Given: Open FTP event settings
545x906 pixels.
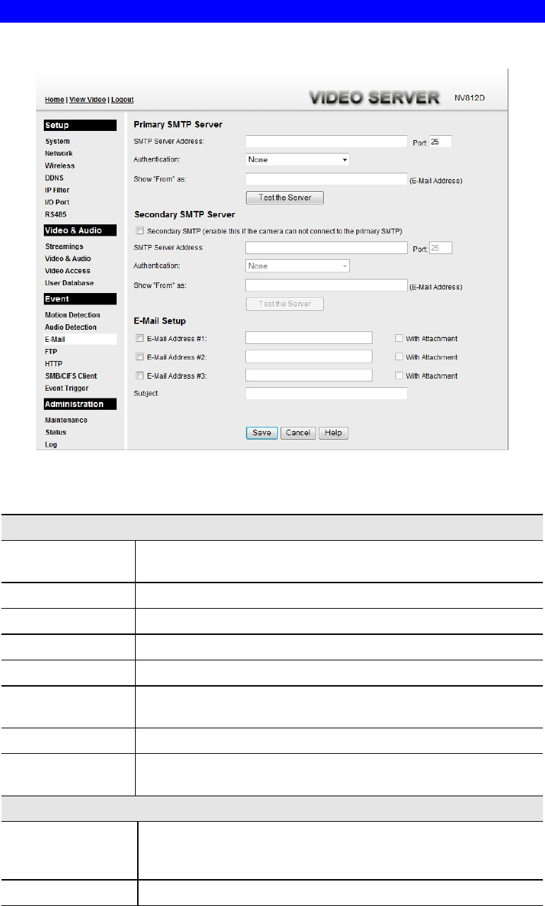Looking at the screenshot, I should [x=51, y=351].
